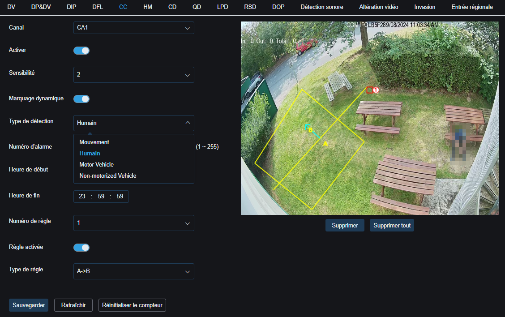The image size is (505, 317).
Task: Open the Détection sonore tab
Action: click(322, 7)
